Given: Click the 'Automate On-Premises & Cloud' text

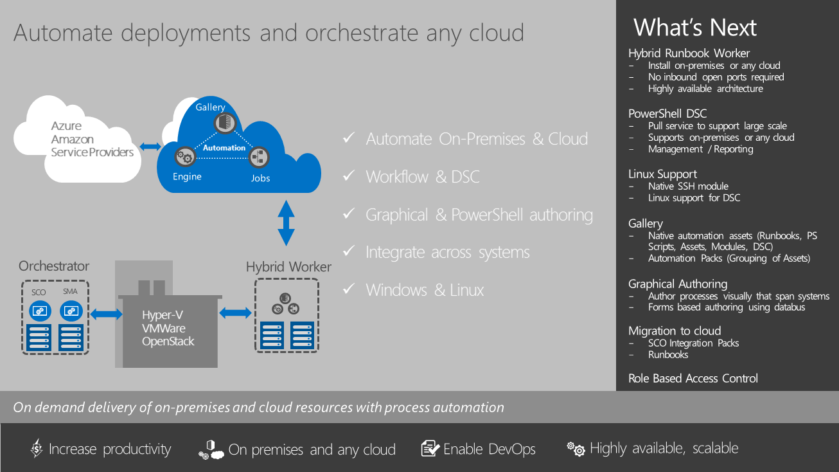Looking at the screenshot, I should (477, 139).
